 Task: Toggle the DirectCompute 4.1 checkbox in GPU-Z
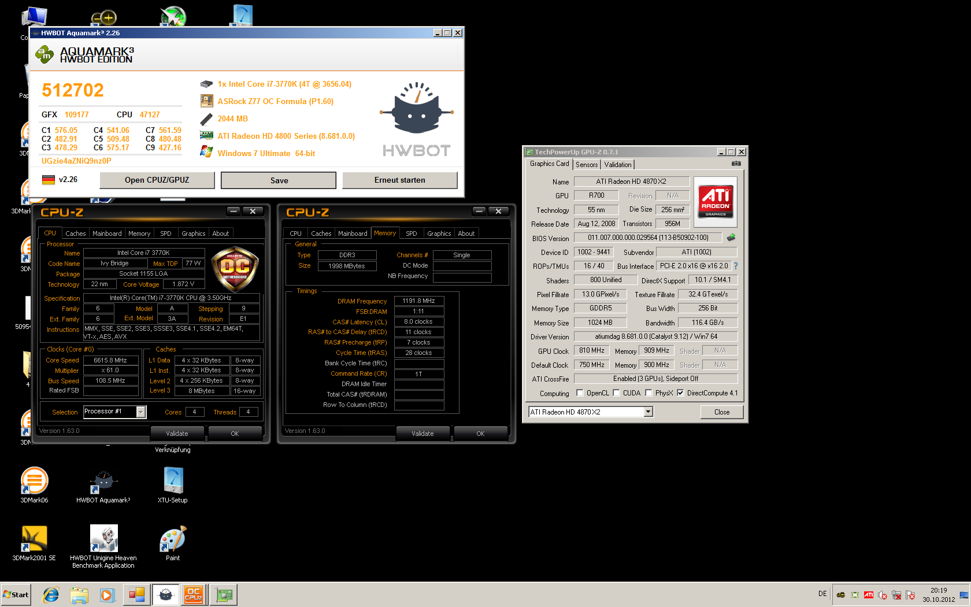click(680, 393)
